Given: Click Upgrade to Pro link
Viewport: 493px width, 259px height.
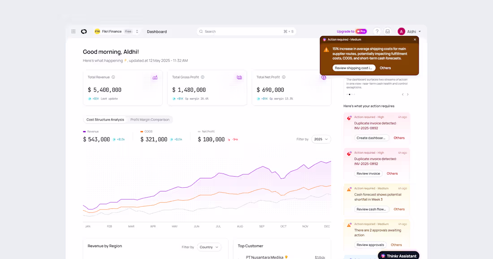Looking at the screenshot, I should 351,31.
